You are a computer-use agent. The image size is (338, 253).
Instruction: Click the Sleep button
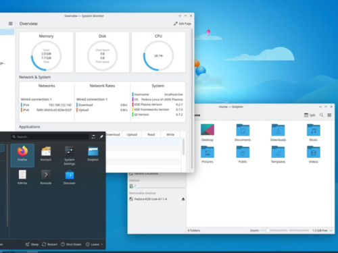pos(32,244)
